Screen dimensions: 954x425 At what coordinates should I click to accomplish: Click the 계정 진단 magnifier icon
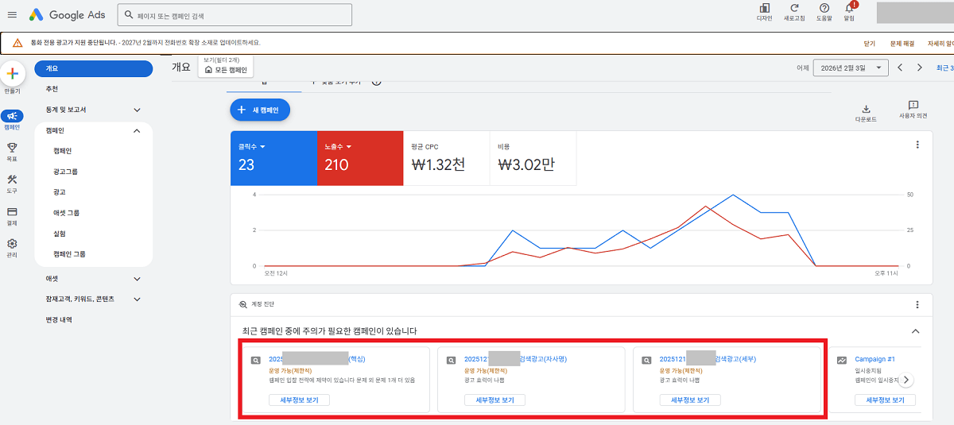click(x=243, y=304)
